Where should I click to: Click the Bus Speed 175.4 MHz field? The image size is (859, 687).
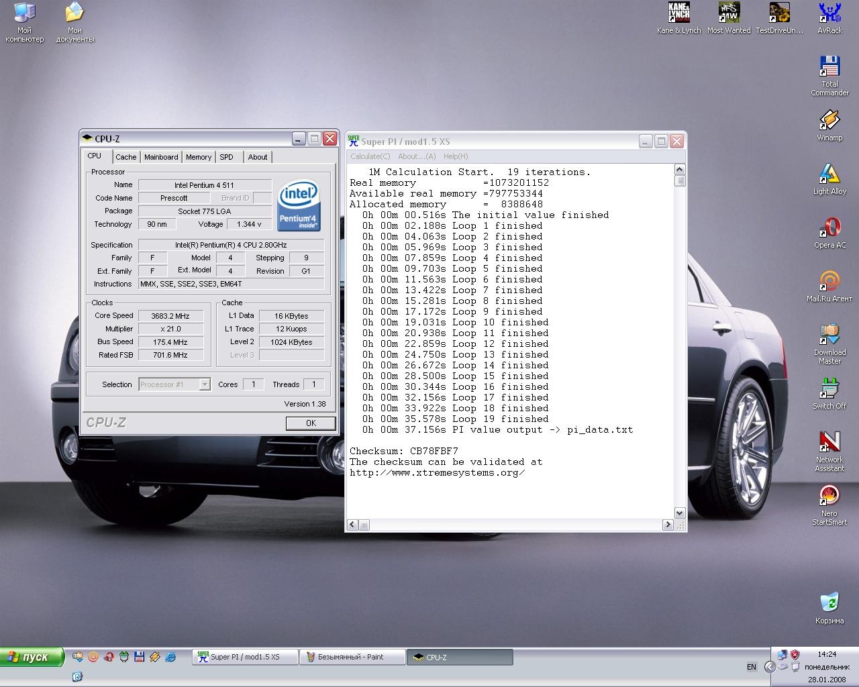pyautogui.click(x=170, y=341)
